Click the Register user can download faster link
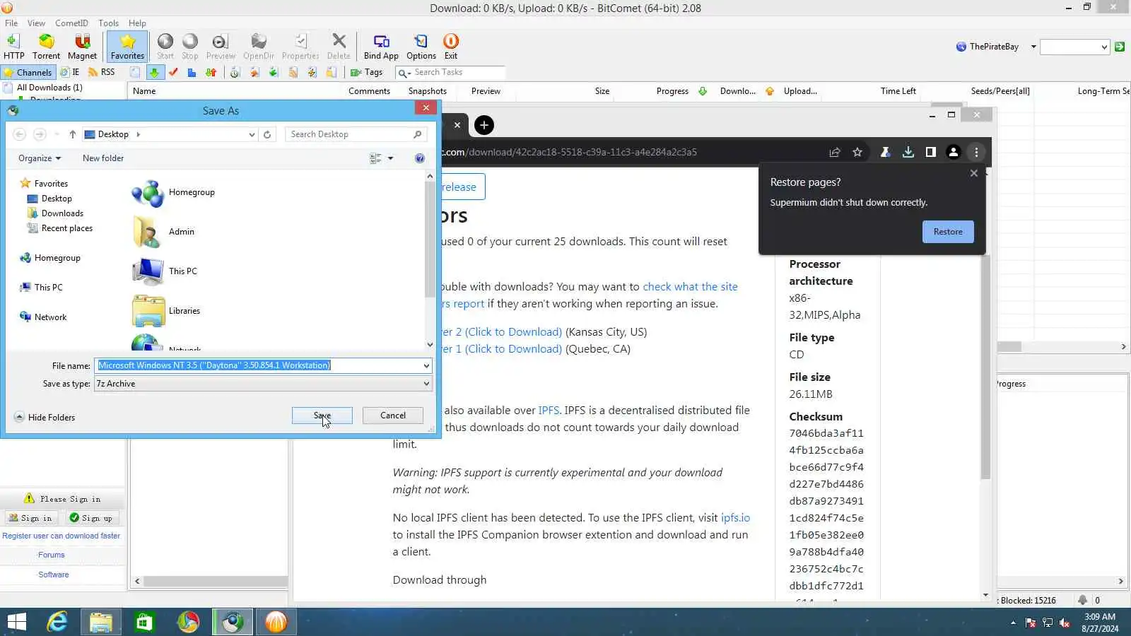The height and width of the screenshot is (636, 1131). pos(61,536)
